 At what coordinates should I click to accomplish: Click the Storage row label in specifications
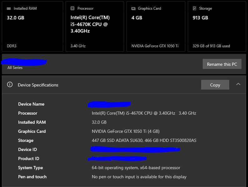click(x=26, y=141)
